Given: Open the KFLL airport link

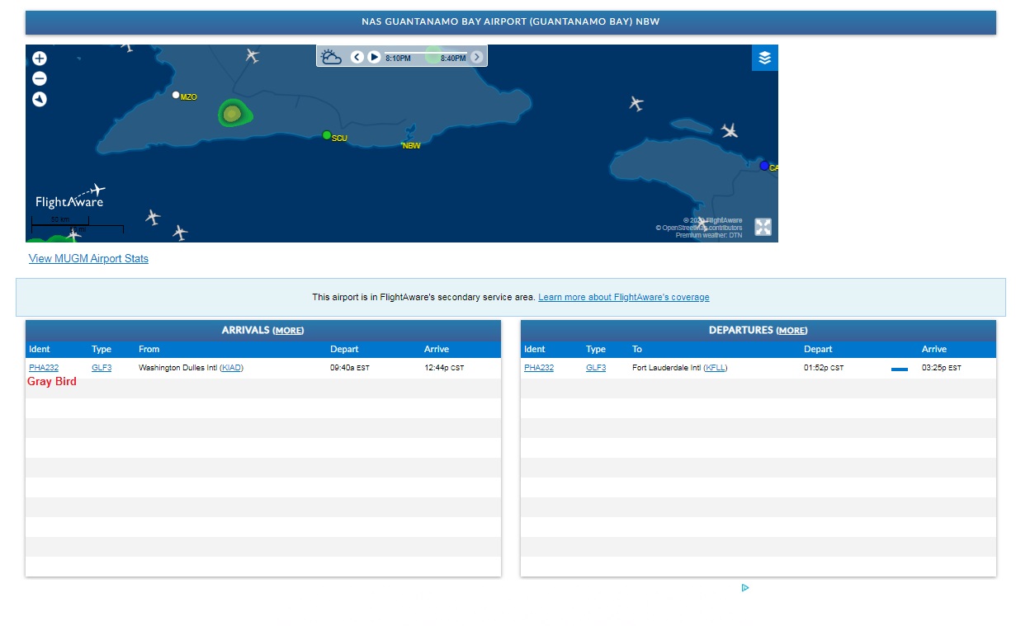Looking at the screenshot, I should tap(716, 368).
